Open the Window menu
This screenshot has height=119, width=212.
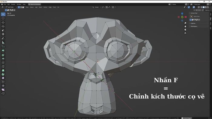pyautogui.click(x=19, y=4)
